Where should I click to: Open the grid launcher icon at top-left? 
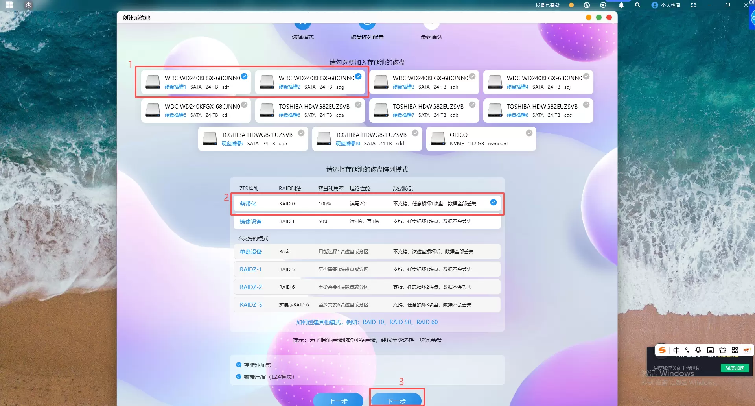9,5
